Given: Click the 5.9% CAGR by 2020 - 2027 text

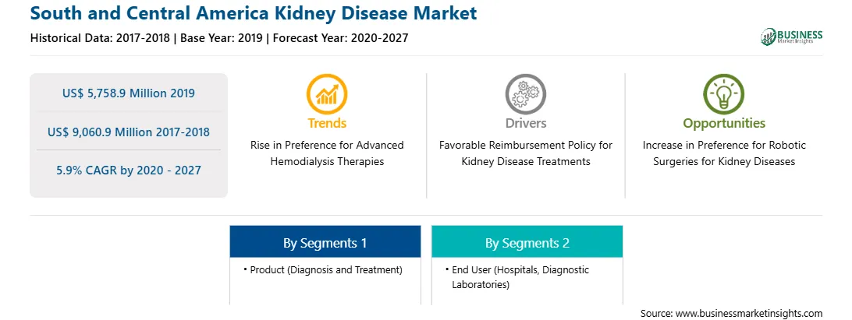Looking at the screenshot, I should [x=129, y=171].
